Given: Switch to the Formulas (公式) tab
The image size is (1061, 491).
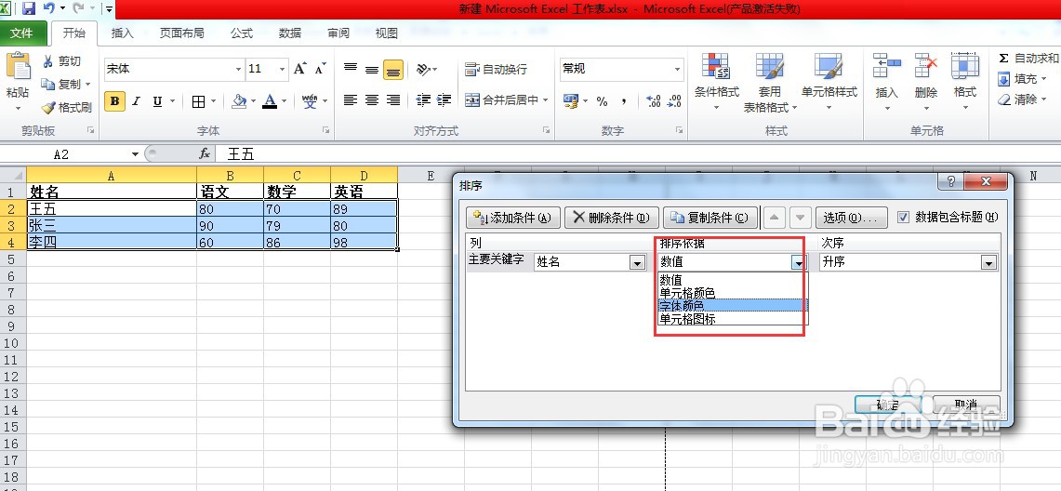Looking at the screenshot, I should (242, 33).
